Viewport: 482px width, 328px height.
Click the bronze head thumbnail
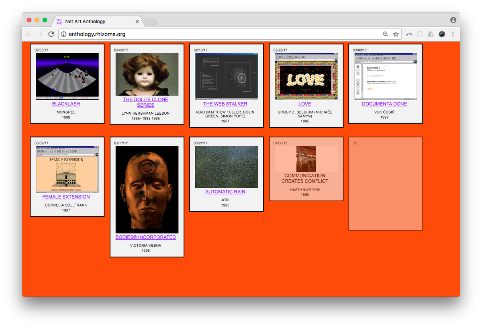click(x=147, y=190)
